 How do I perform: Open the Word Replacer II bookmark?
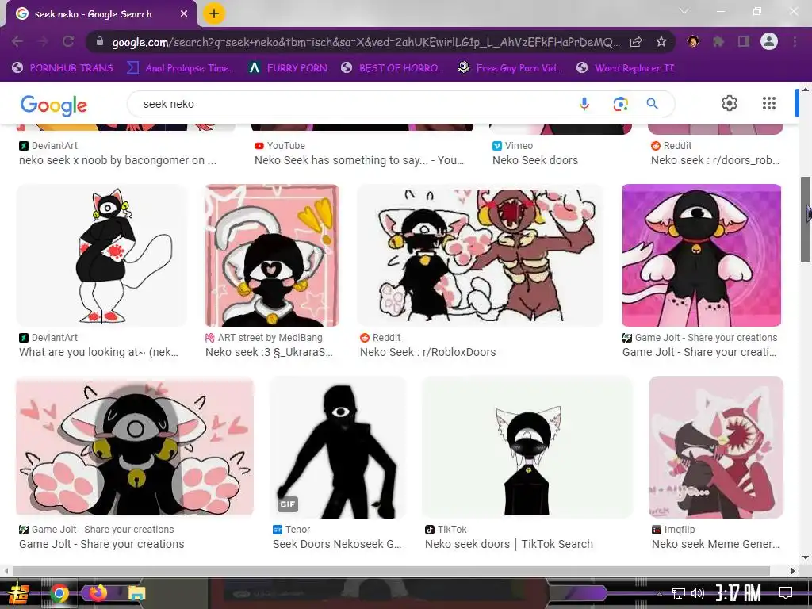tap(626, 68)
